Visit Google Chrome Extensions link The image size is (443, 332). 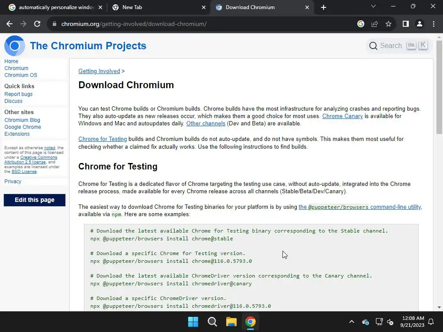pos(22,131)
